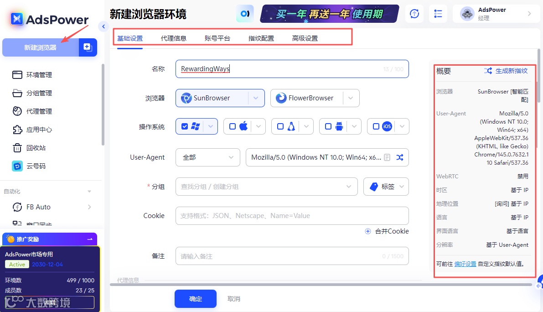The width and height of the screenshot is (543, 312).
Task: Switch to the 指纹配置 tab
Action: pyautogui.click(x=261, y=38)
